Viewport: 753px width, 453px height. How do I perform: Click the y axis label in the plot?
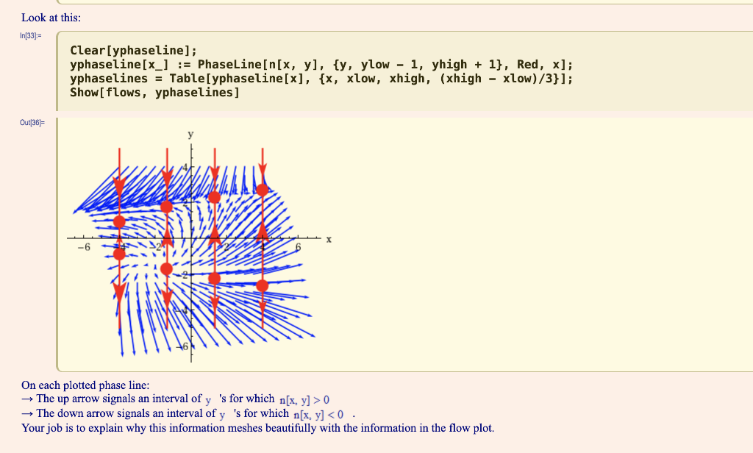[x=190, y=135]
